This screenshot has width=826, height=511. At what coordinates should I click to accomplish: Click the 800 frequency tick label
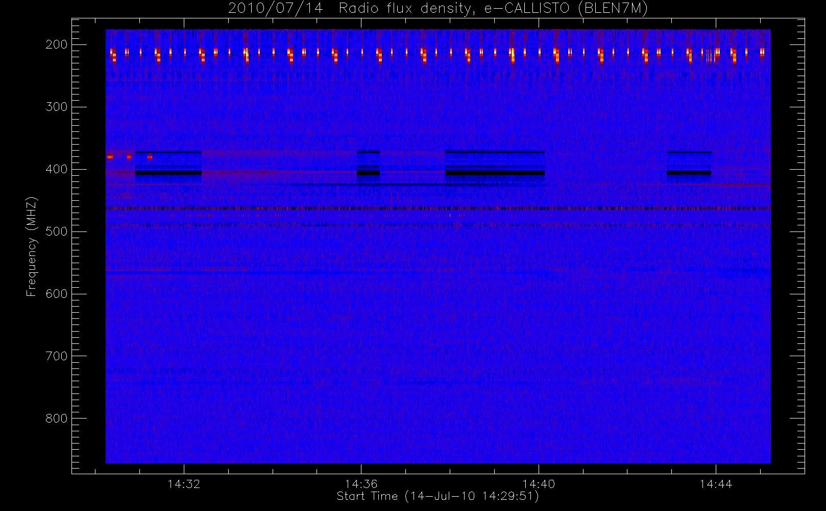[x=57, y=419]
